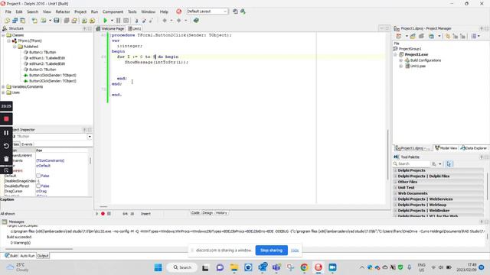Image resolution: width=490 pixels, height=275 pixels.
Task: Click the restart recording icon
Action: pyautogui.click(x=6, y=146)
